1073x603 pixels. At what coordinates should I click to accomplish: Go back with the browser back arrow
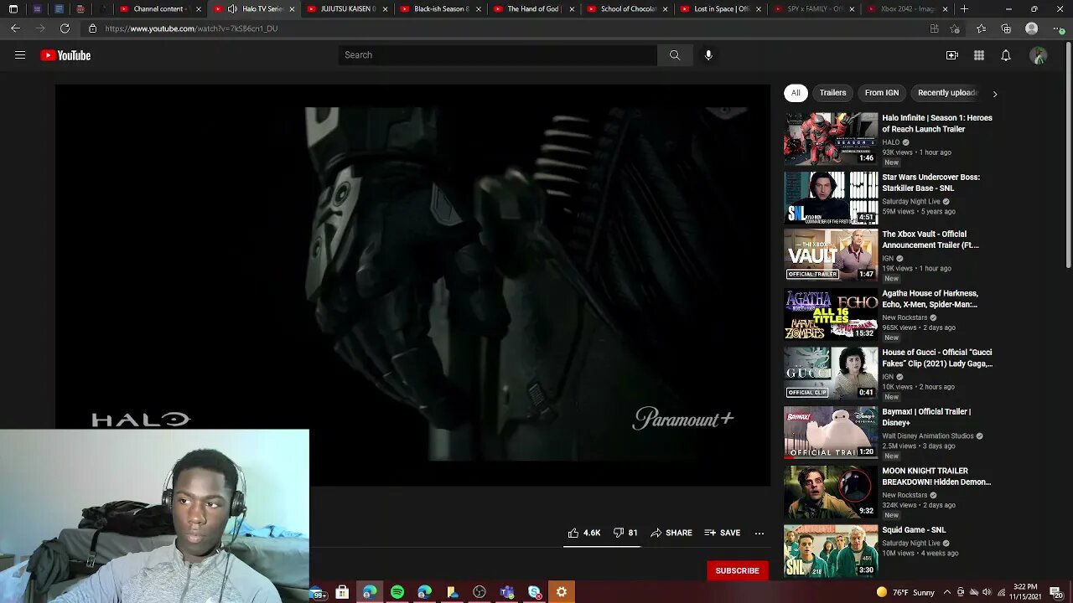[15, 28]
